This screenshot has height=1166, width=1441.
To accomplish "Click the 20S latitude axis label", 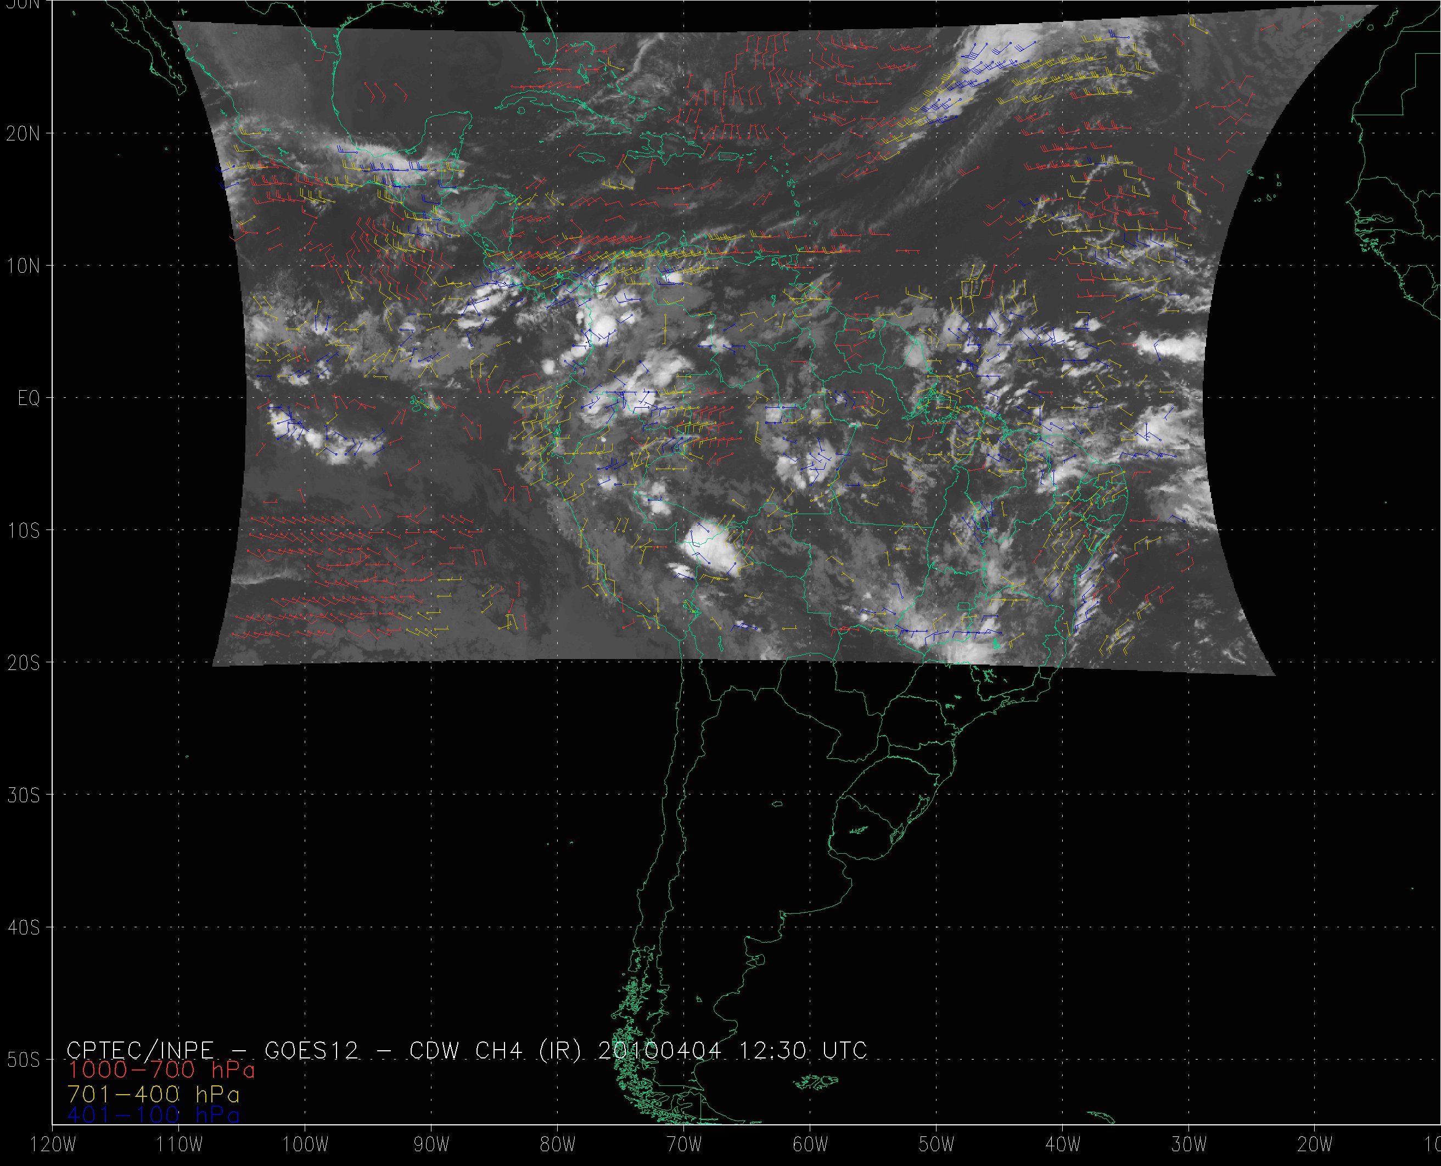I will pyautogui.click(x=23, y=663).
